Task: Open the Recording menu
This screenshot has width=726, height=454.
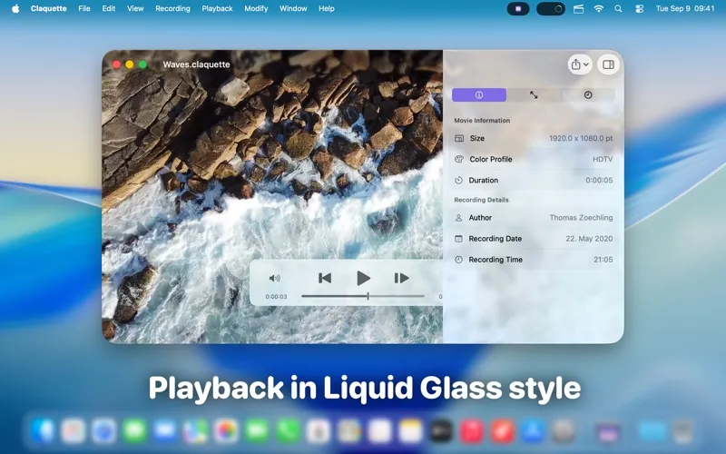Action: pos(172,8)
